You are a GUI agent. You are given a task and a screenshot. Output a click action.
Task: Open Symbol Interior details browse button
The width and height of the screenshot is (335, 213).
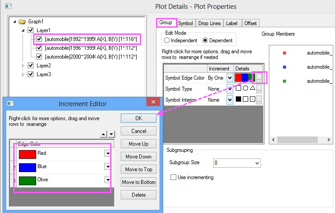coord(259,100)
